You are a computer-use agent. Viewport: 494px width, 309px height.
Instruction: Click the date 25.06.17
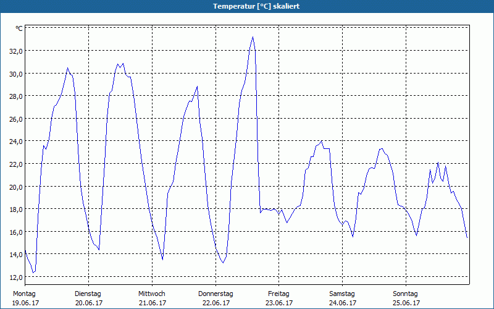(x=406, y=303)
